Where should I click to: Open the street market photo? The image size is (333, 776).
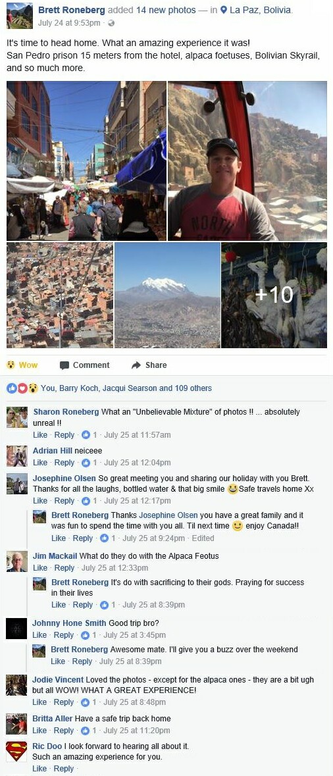coord(87,161)
